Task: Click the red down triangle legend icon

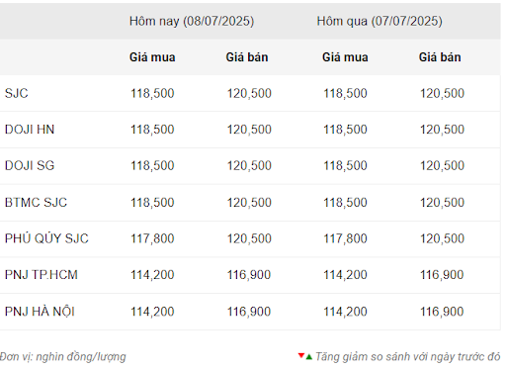Action: click(x=300, y=355)
